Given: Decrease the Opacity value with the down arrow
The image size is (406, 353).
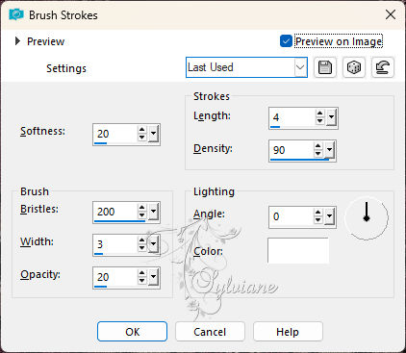Looking at the screenshot, I should coord(141,281).
